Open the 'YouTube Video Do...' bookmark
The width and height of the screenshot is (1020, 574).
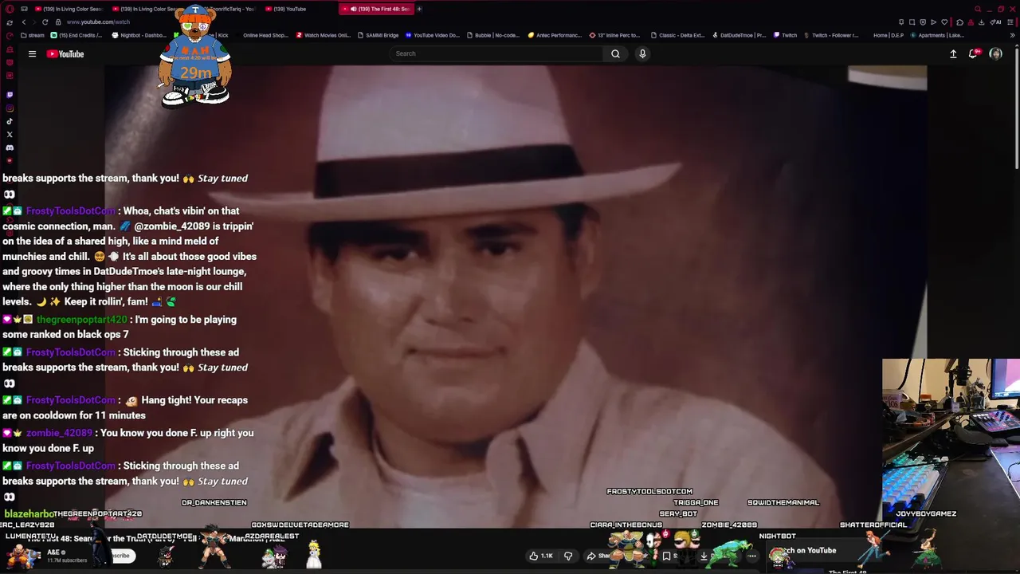coord(433,35)
